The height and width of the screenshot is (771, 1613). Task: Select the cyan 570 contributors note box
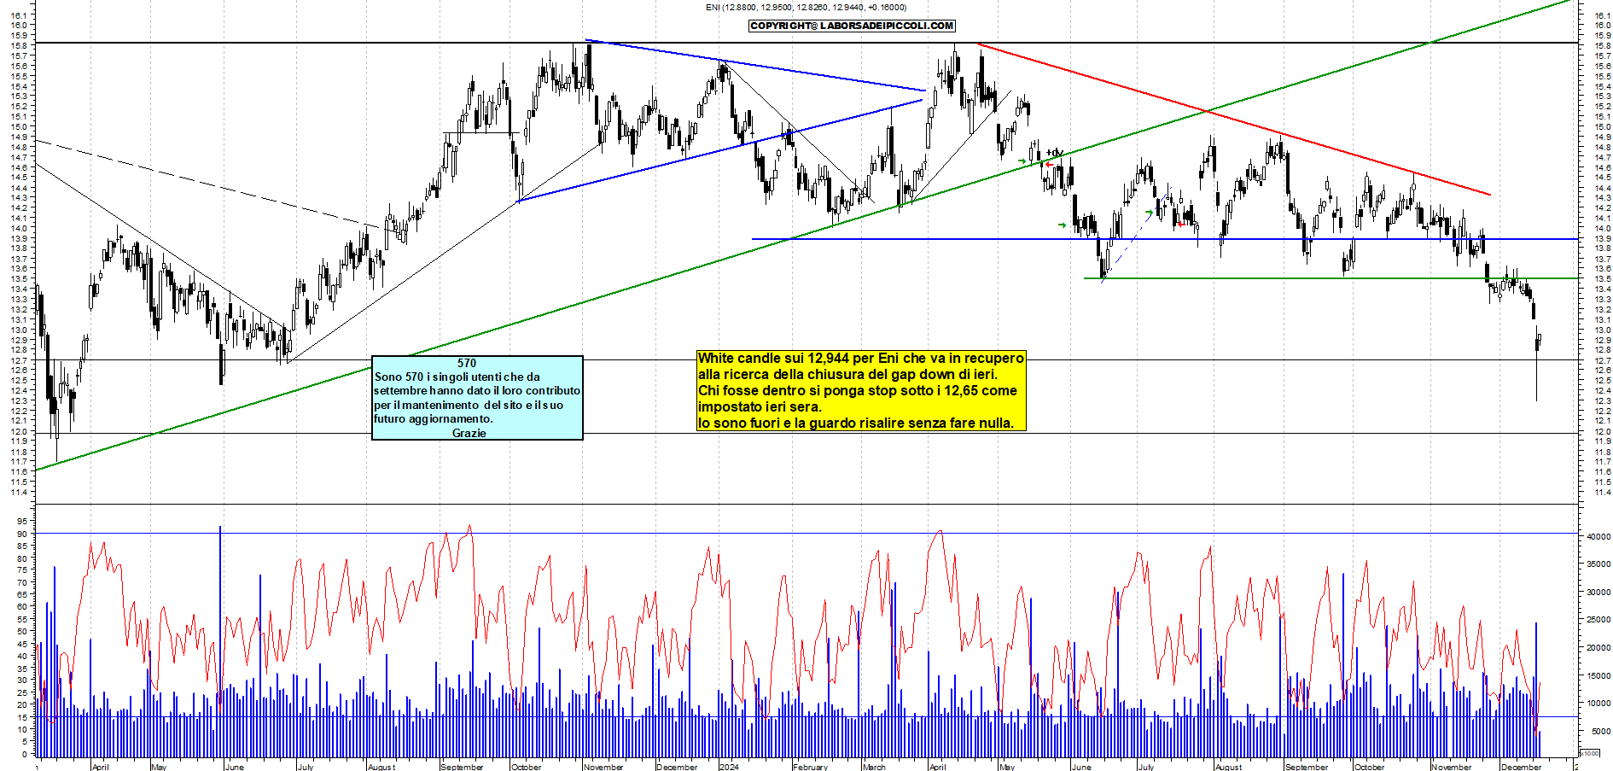[477, 398]
